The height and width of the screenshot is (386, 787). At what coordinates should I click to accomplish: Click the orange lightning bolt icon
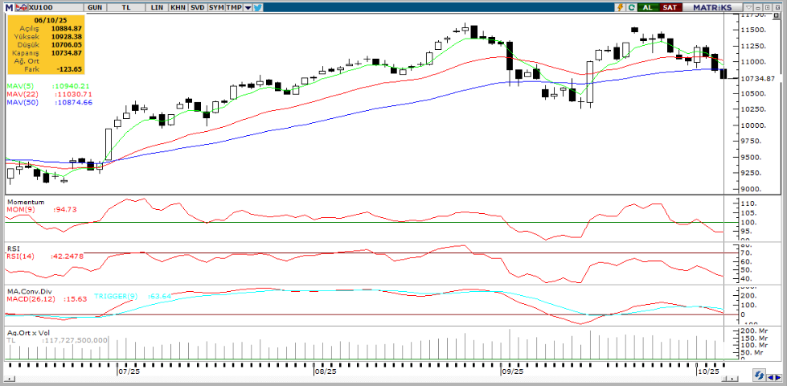620,6
